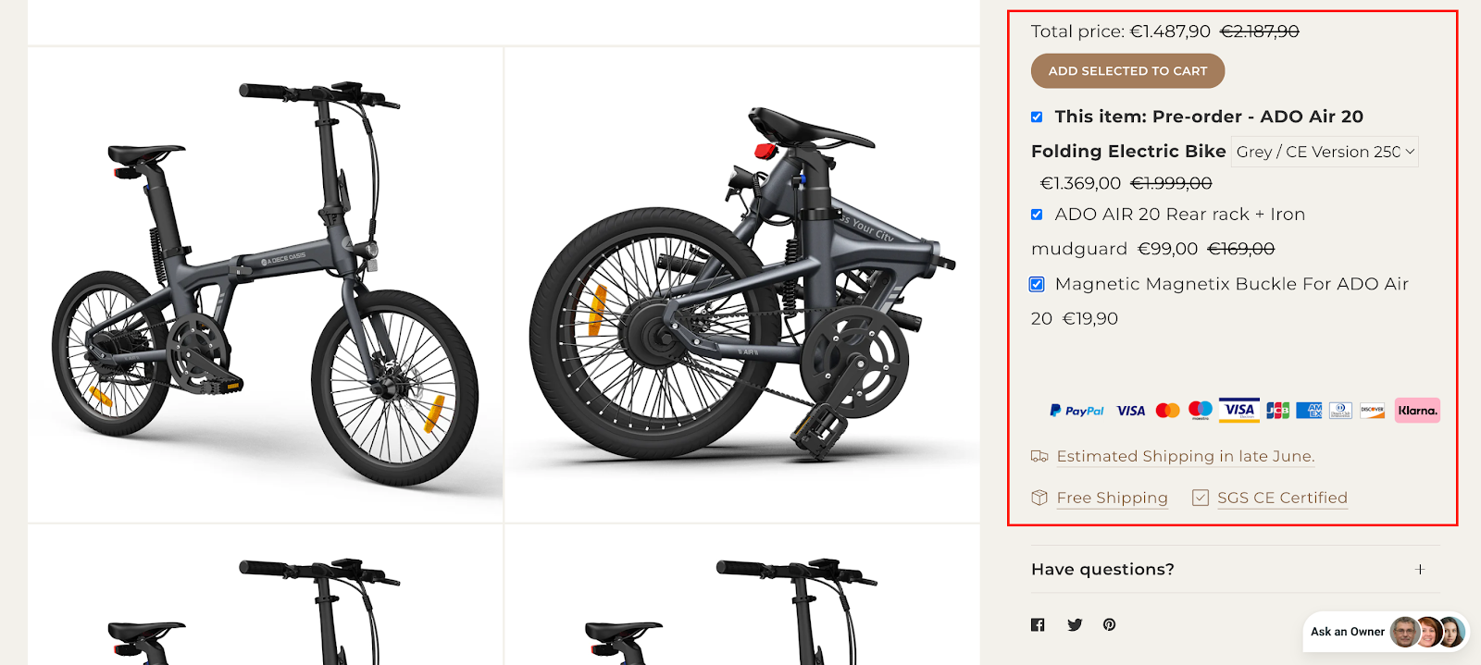Expand the Have questions section
Image resolution: width=1481 pixels, height=665 pixels.
click(1422, 569)
